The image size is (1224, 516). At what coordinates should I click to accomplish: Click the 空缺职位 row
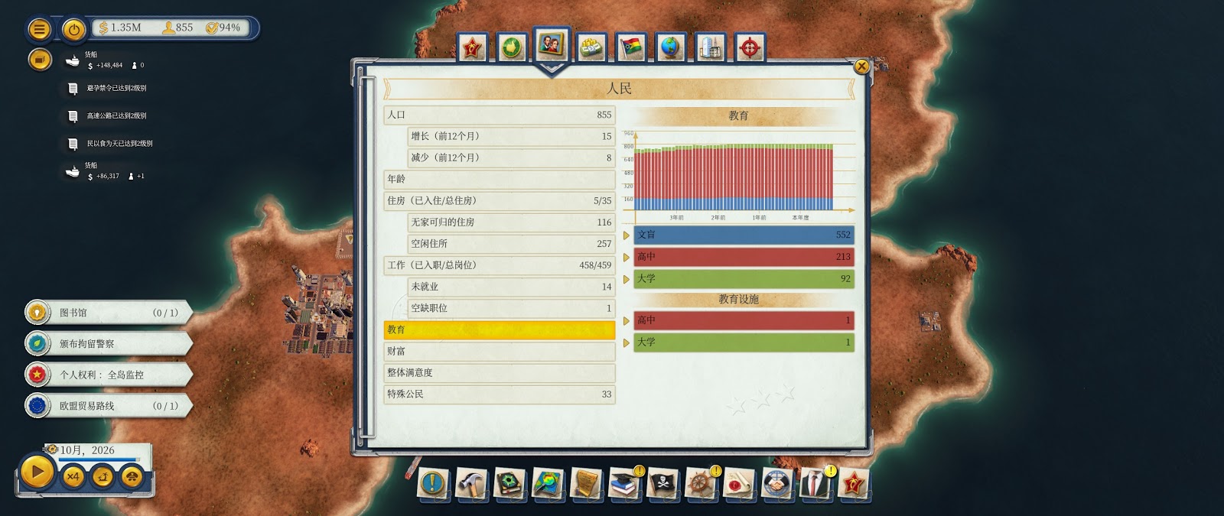(x=511, y=308)
